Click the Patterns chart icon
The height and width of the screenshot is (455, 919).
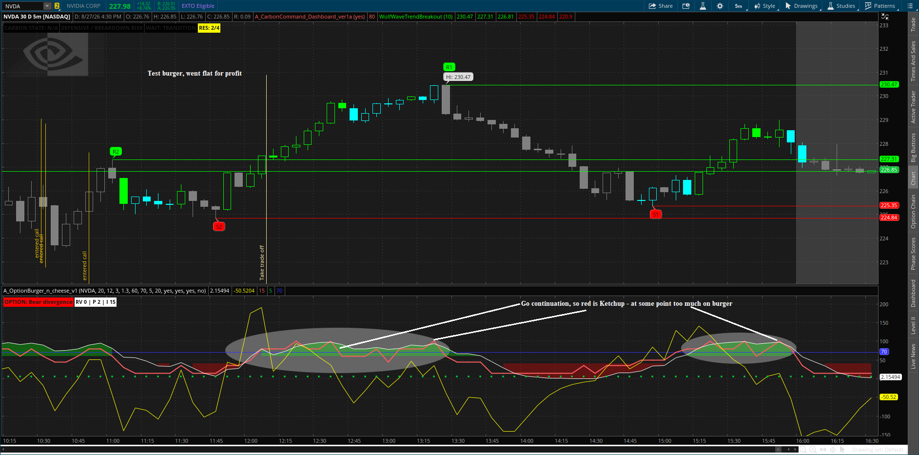coord(868,6)
